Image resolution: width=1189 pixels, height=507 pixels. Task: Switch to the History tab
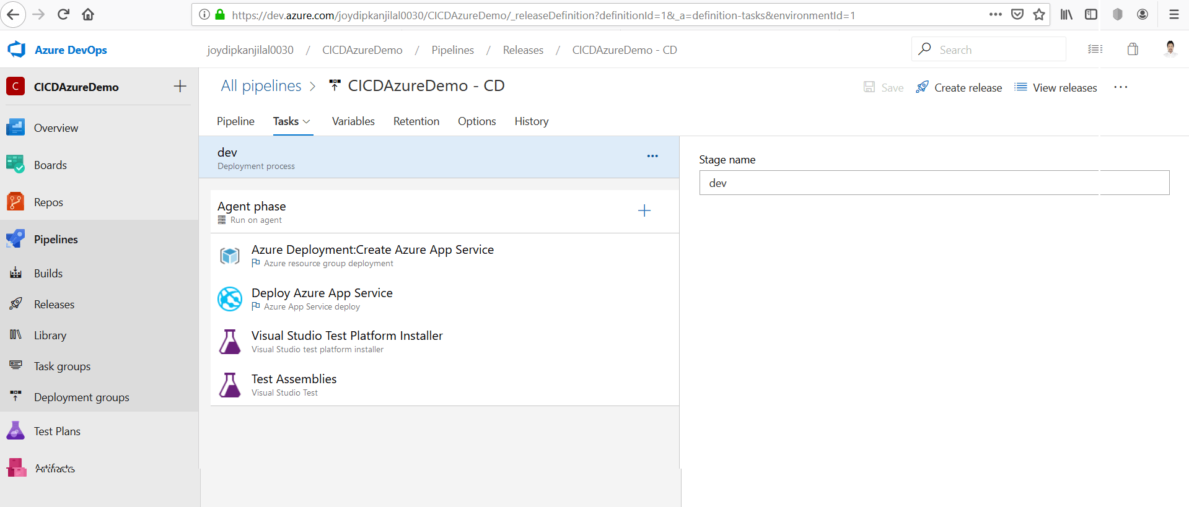pos(532,121)
